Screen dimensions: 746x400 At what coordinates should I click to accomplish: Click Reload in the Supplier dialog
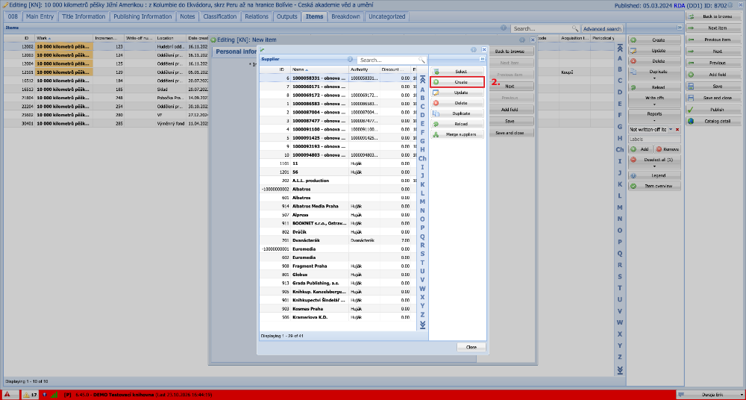pyautogui.click(x=457, y=124)
